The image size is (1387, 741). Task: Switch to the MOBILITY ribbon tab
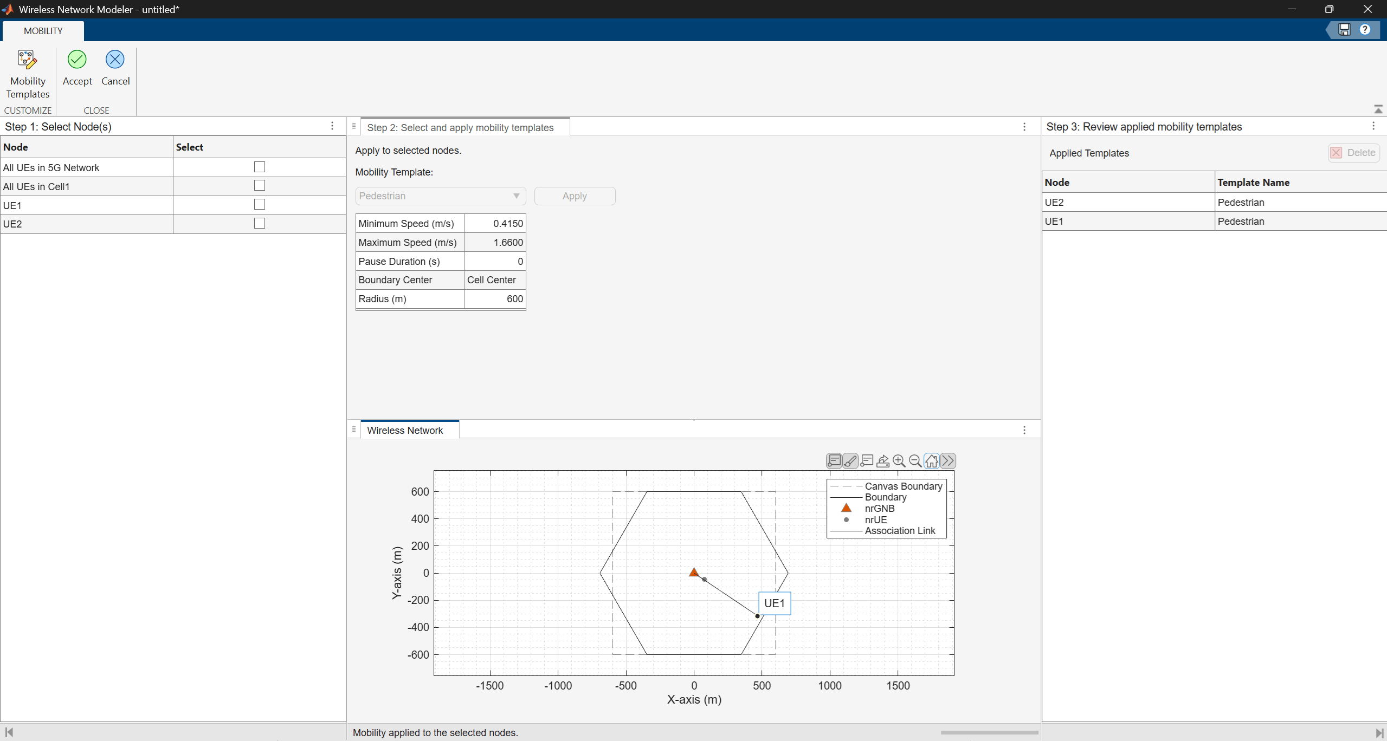[x=43, y=31]
